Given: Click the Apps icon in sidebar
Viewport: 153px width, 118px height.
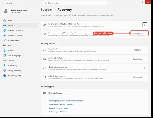Looking at the screenshot, I should [5, 45].
